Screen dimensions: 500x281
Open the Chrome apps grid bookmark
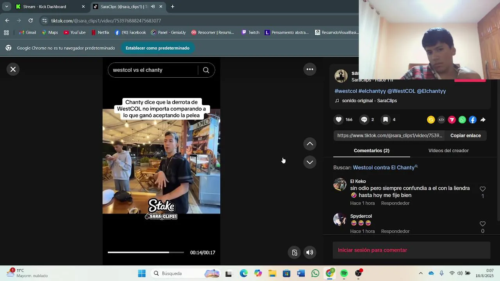(6, 33)
